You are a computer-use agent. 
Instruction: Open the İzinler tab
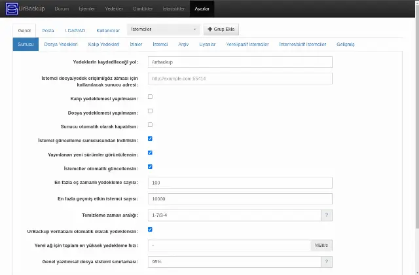tap(136, 45)
